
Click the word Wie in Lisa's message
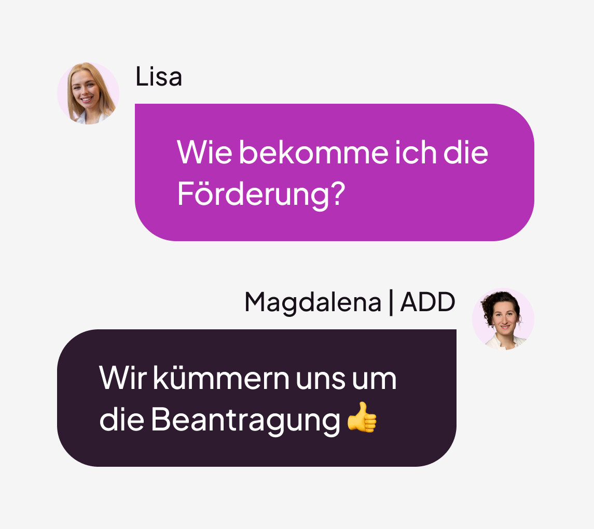[x=204, y=152]
